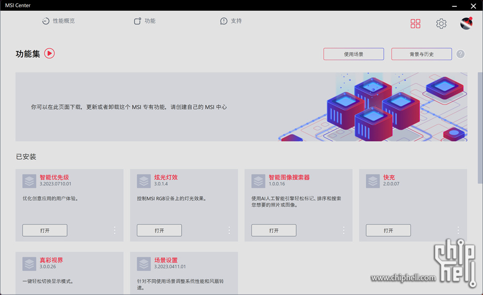Click the 一键轻松切换显示模式 description
Screen dimensions: 483x295
click(x=48, y=282)
